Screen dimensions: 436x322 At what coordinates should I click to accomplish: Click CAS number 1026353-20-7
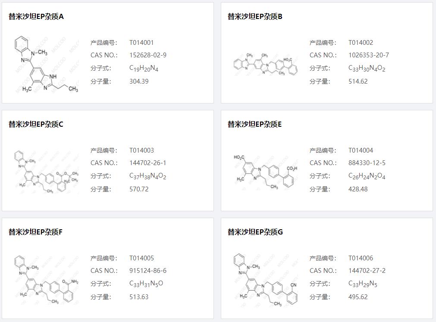(368, 55)
